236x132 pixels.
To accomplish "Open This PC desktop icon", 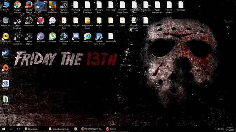I will tap(6, 6).
